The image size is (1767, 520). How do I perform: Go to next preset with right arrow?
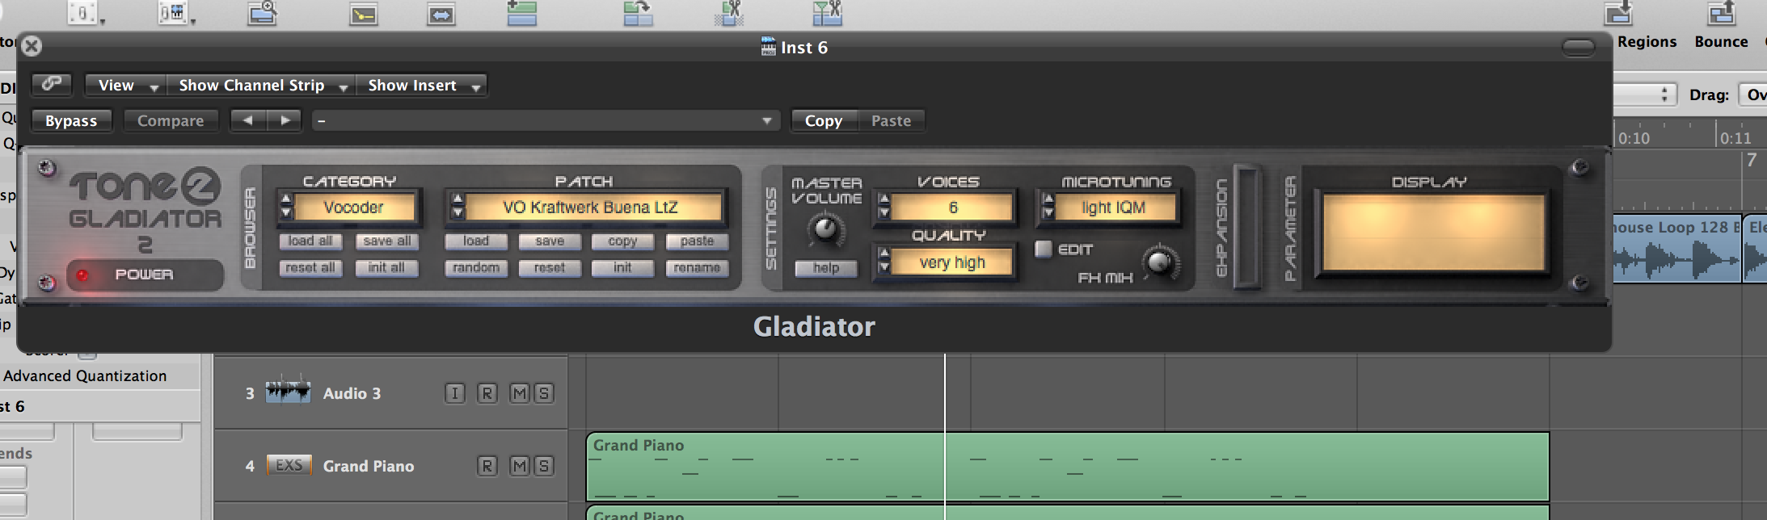click(285, 120)
